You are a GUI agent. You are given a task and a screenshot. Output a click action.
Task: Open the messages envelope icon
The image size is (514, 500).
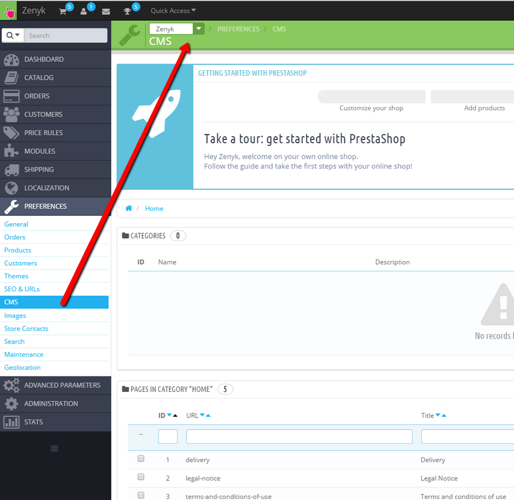coord(106,12)
